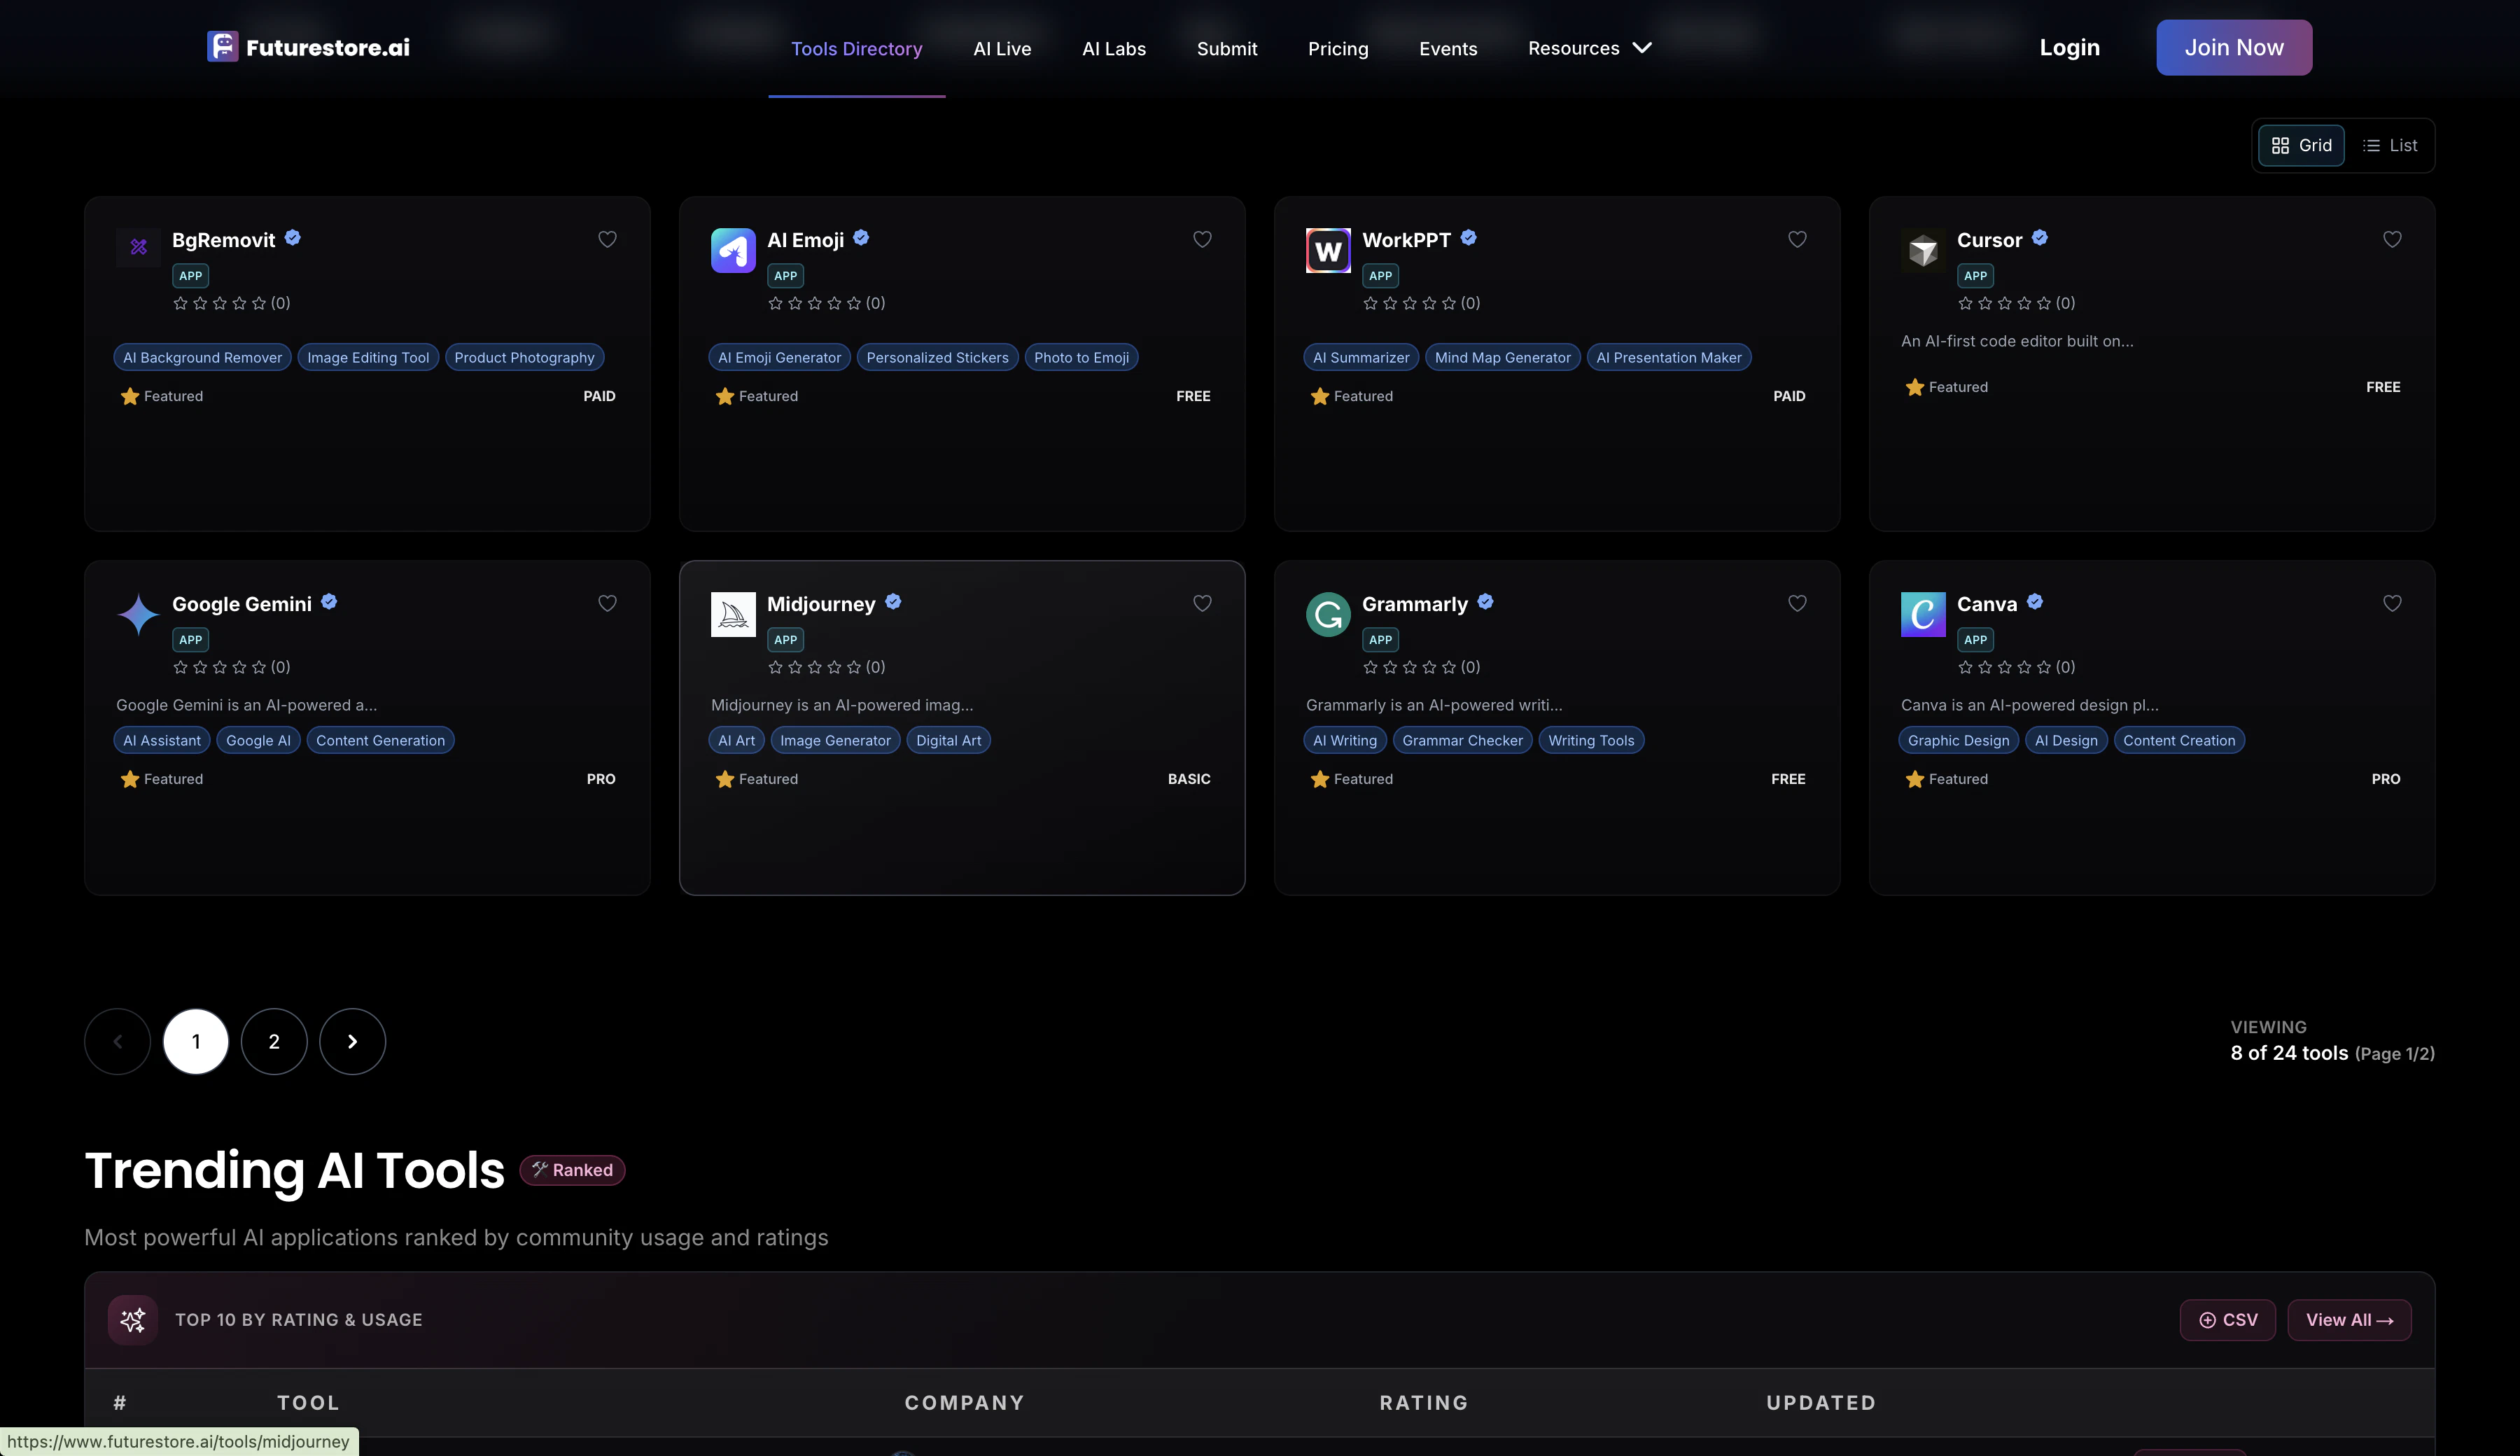Open the Canva C logo

point(1923,614)
